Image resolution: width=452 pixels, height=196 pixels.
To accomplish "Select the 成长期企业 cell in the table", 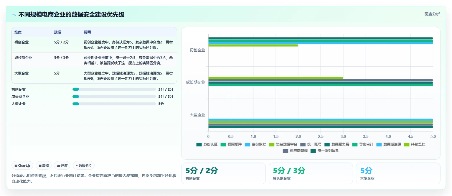I will click(23, 58).
